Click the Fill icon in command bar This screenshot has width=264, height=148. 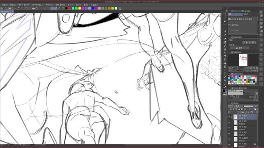[x=33, y=8]
